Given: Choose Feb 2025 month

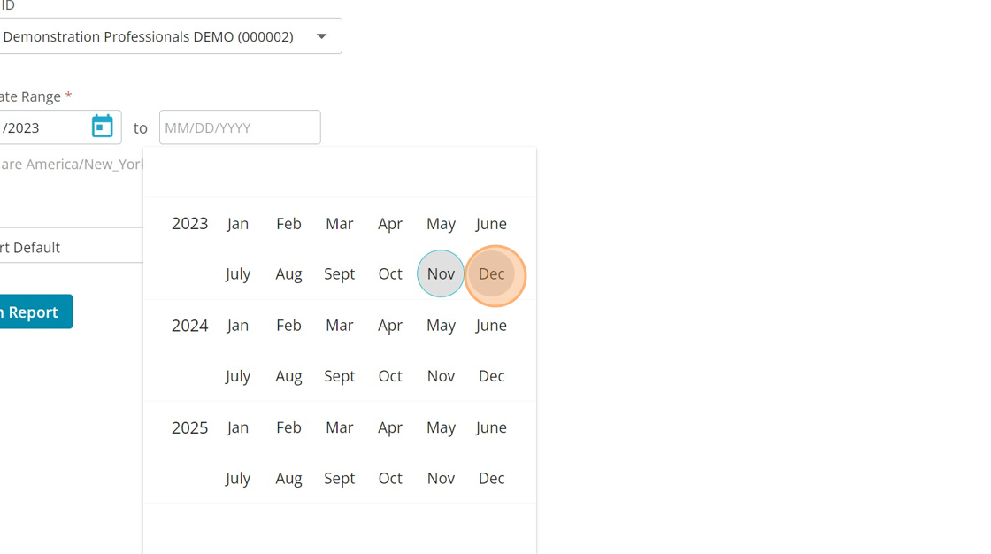Looking at the screenshot, I should click(288, 427).
